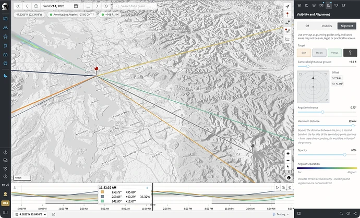Open the Visibility and Alignment panel tab
This screenshot has height=218, width=360.
pos(329,5)
